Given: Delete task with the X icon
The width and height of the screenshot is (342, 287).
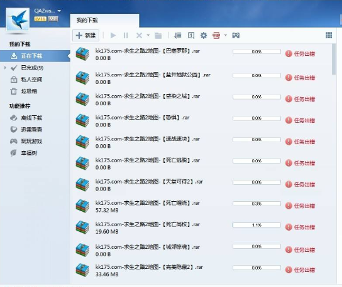Looking at the screenshot, I should pyautogui.click(x=139, y=36).
